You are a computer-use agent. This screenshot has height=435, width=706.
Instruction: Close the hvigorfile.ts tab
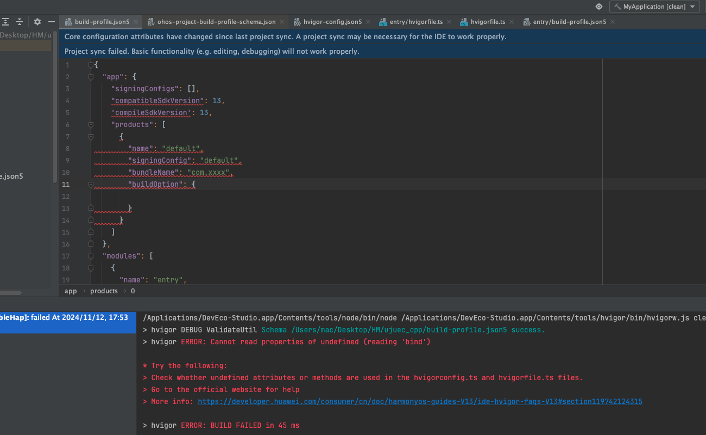tap(512, 22)
